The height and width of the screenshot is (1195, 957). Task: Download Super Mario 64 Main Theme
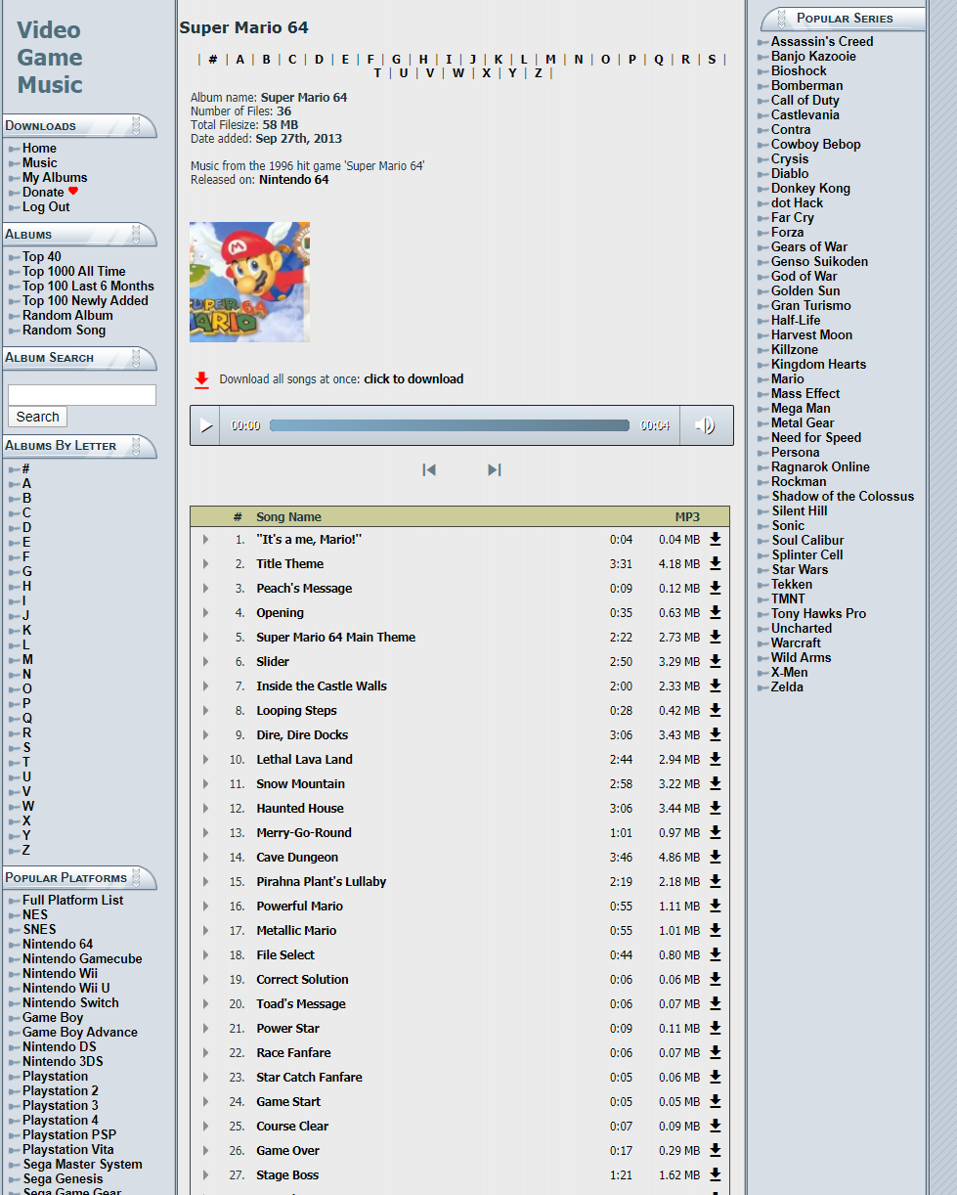715,637
